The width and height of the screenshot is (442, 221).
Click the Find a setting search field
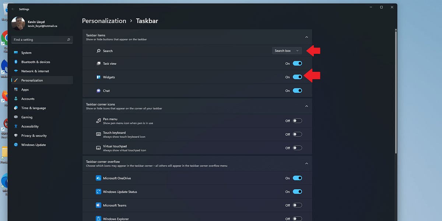42,39
